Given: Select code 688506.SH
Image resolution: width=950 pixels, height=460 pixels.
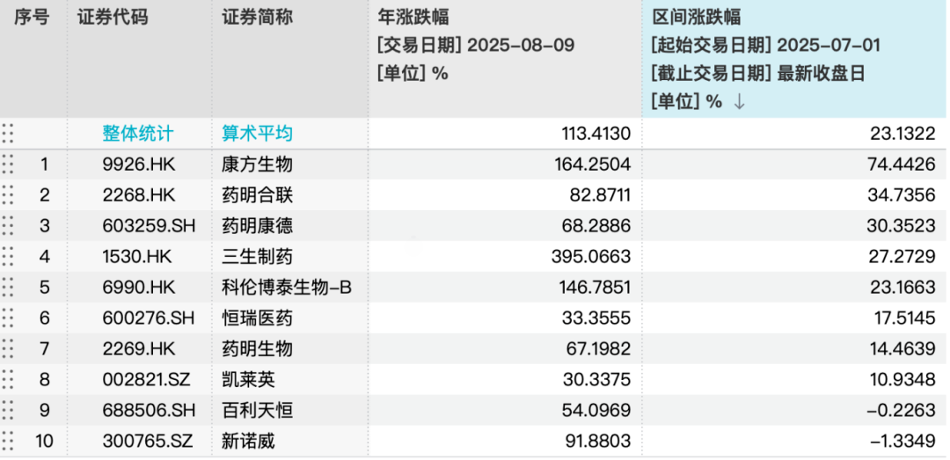Looking at the screenshot, I should [149, 411].
